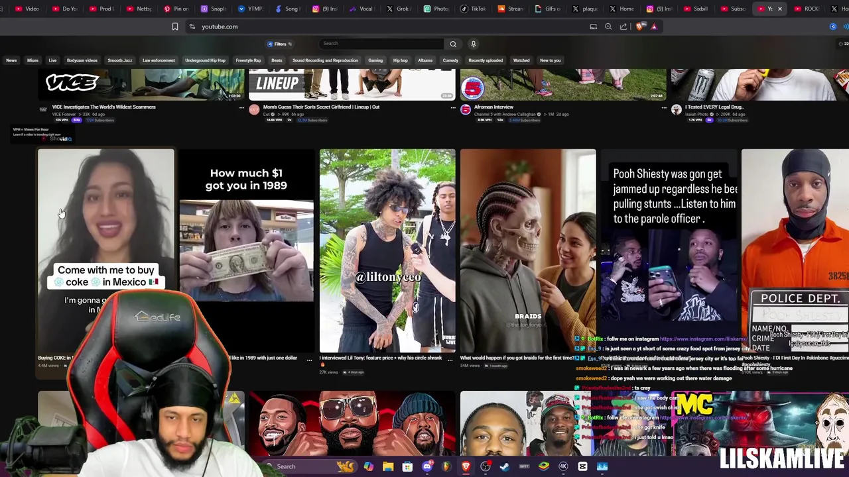This screenshot has height=477, width=849.
Task: Click the Channel 5 channel avatar
Action: coord(466,109)
